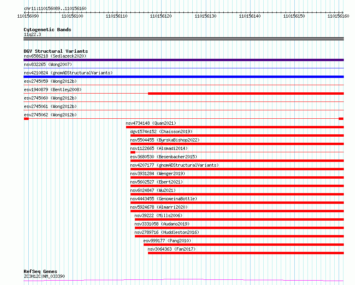Open variant nsv6586218 (Sedlazeck2020)
The height and width of the screenshot is (285, 355).
[55, 56]
